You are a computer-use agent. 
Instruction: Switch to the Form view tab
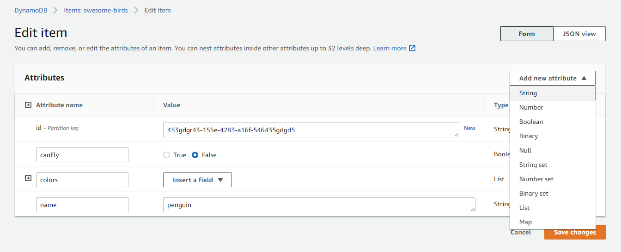point(527,34)
